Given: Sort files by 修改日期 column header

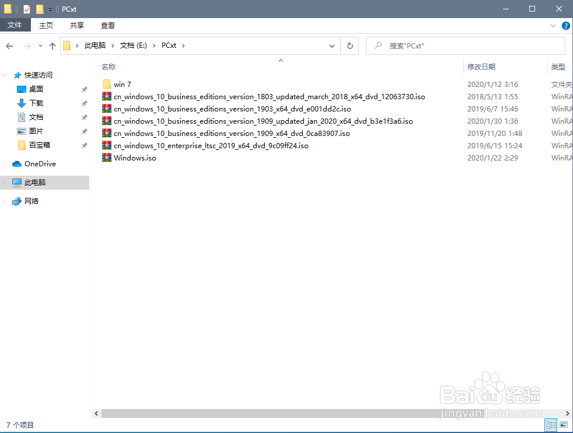Looking at the screenshot, I should click(x=481, y=67).
